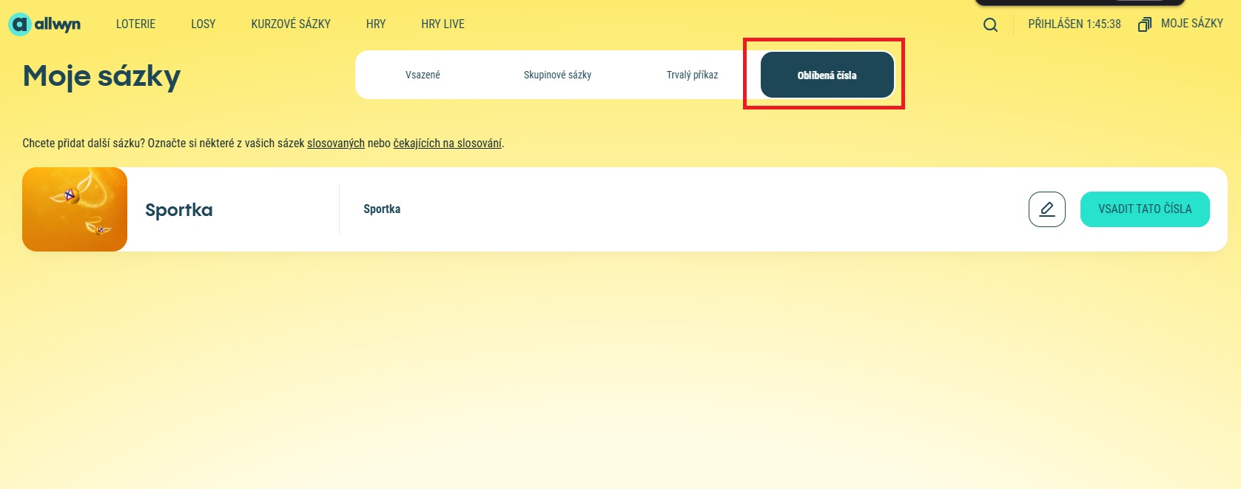Go to KURZOVÉ SÁZKY section
Image resolution: width=1241 pixels, height=489 pixels.
(290, 24)
